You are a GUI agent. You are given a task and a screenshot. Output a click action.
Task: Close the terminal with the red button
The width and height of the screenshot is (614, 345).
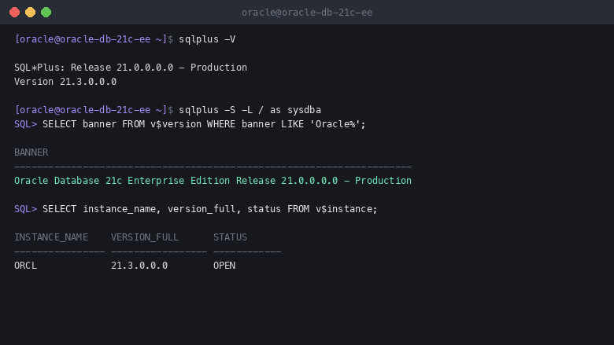click(x=14, y=12)
